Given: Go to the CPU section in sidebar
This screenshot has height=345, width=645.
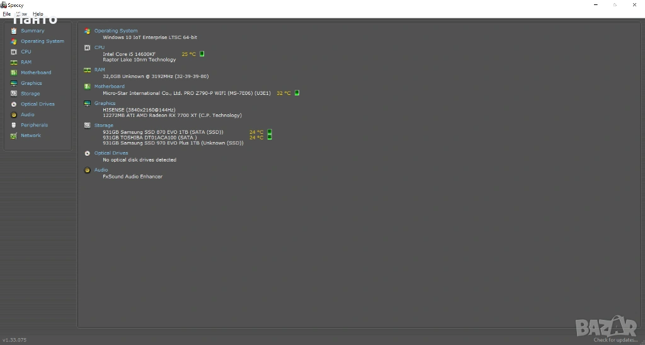Looking at the screenshot, I should click(26, 52).
